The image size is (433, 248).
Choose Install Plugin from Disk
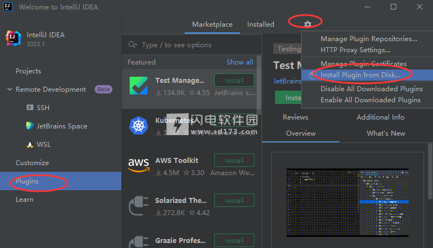pyautogui.click(x=367, y=75)
